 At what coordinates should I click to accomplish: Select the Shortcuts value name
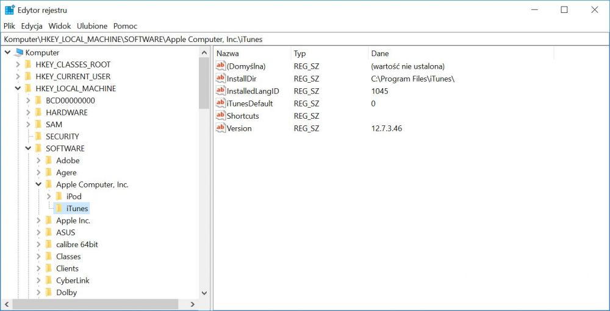(243, 116)
